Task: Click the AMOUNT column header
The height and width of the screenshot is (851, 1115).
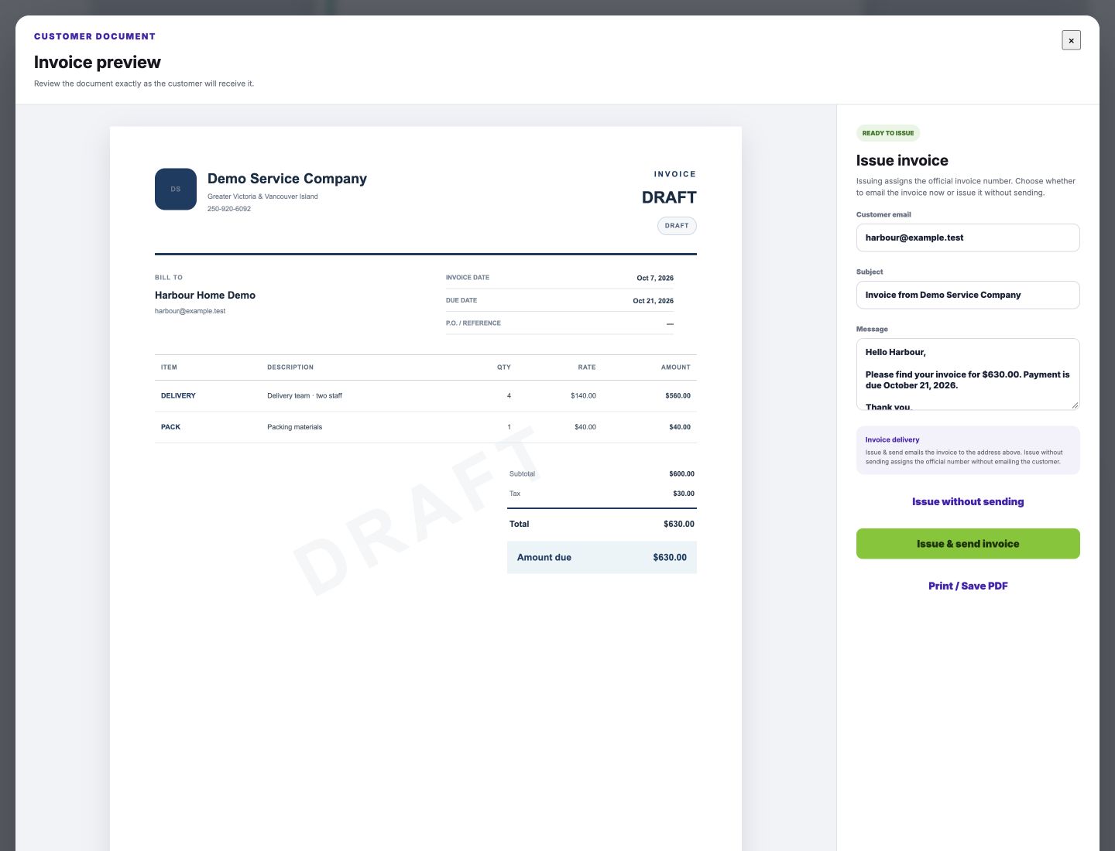Action: click(x=676, y=367)
